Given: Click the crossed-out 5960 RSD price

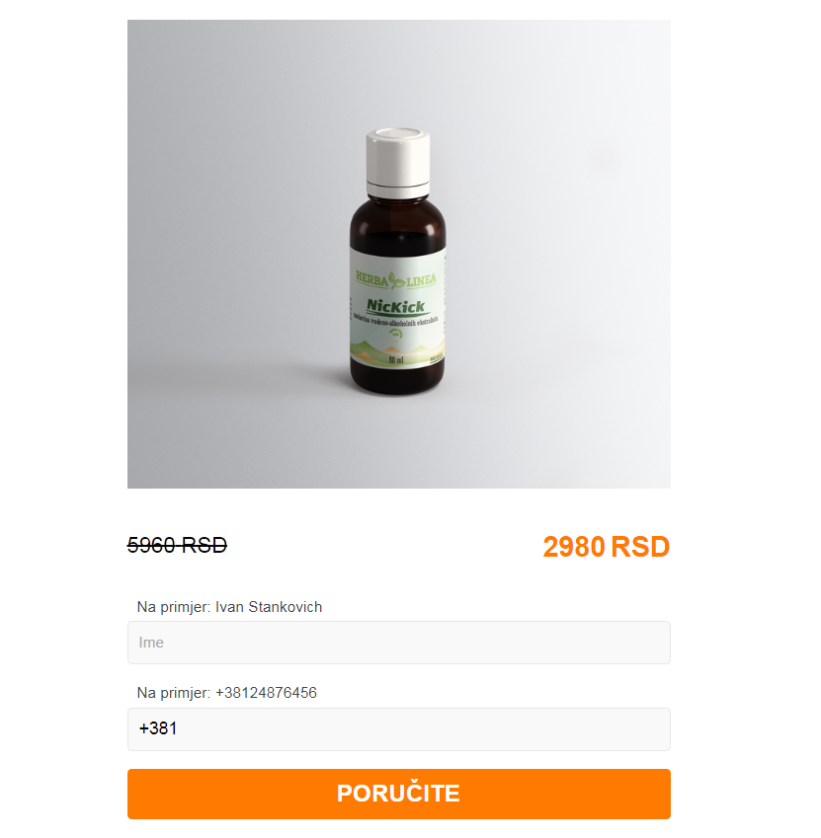Looking at the screenshot, I should (x=177, y=545).
